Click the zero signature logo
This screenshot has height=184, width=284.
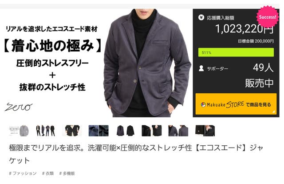(19, 107)
